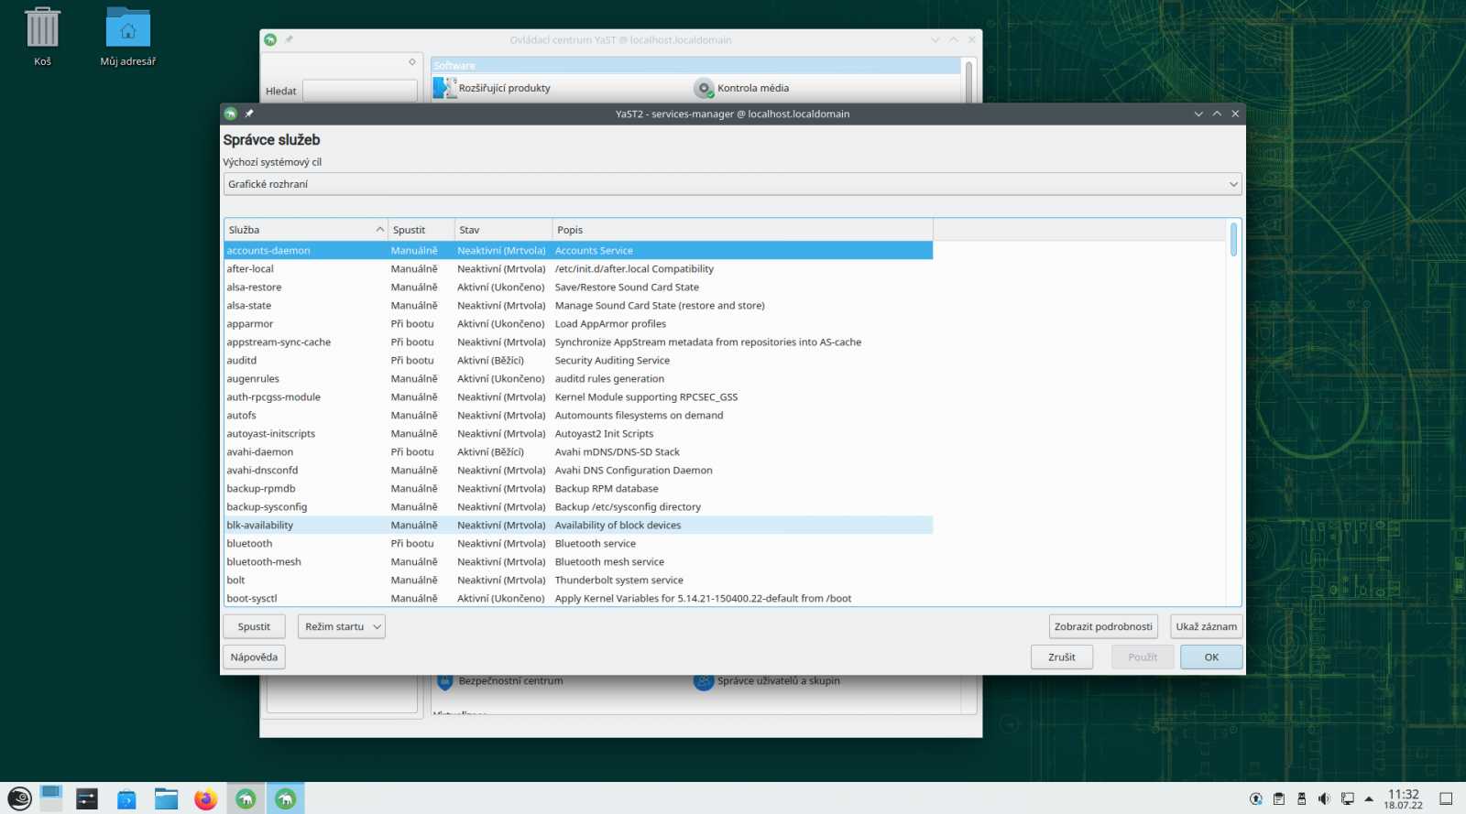Select the blk-availability service row
This screenshot has height=814, width=1466.
[x=578, y=525]
